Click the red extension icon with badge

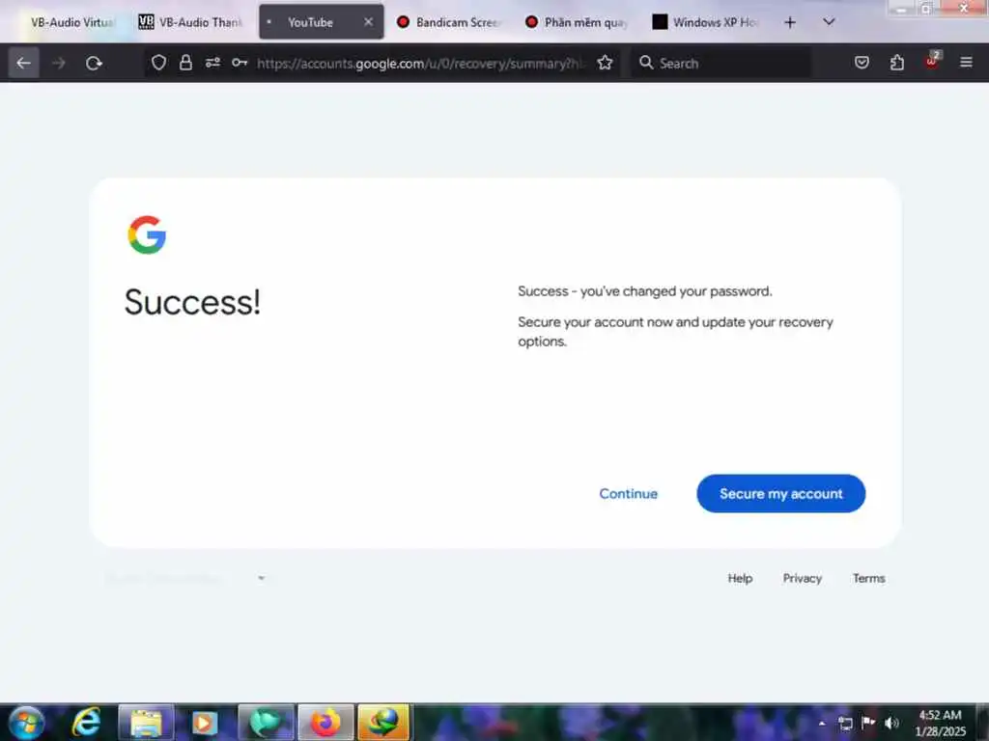click(932, 61)
